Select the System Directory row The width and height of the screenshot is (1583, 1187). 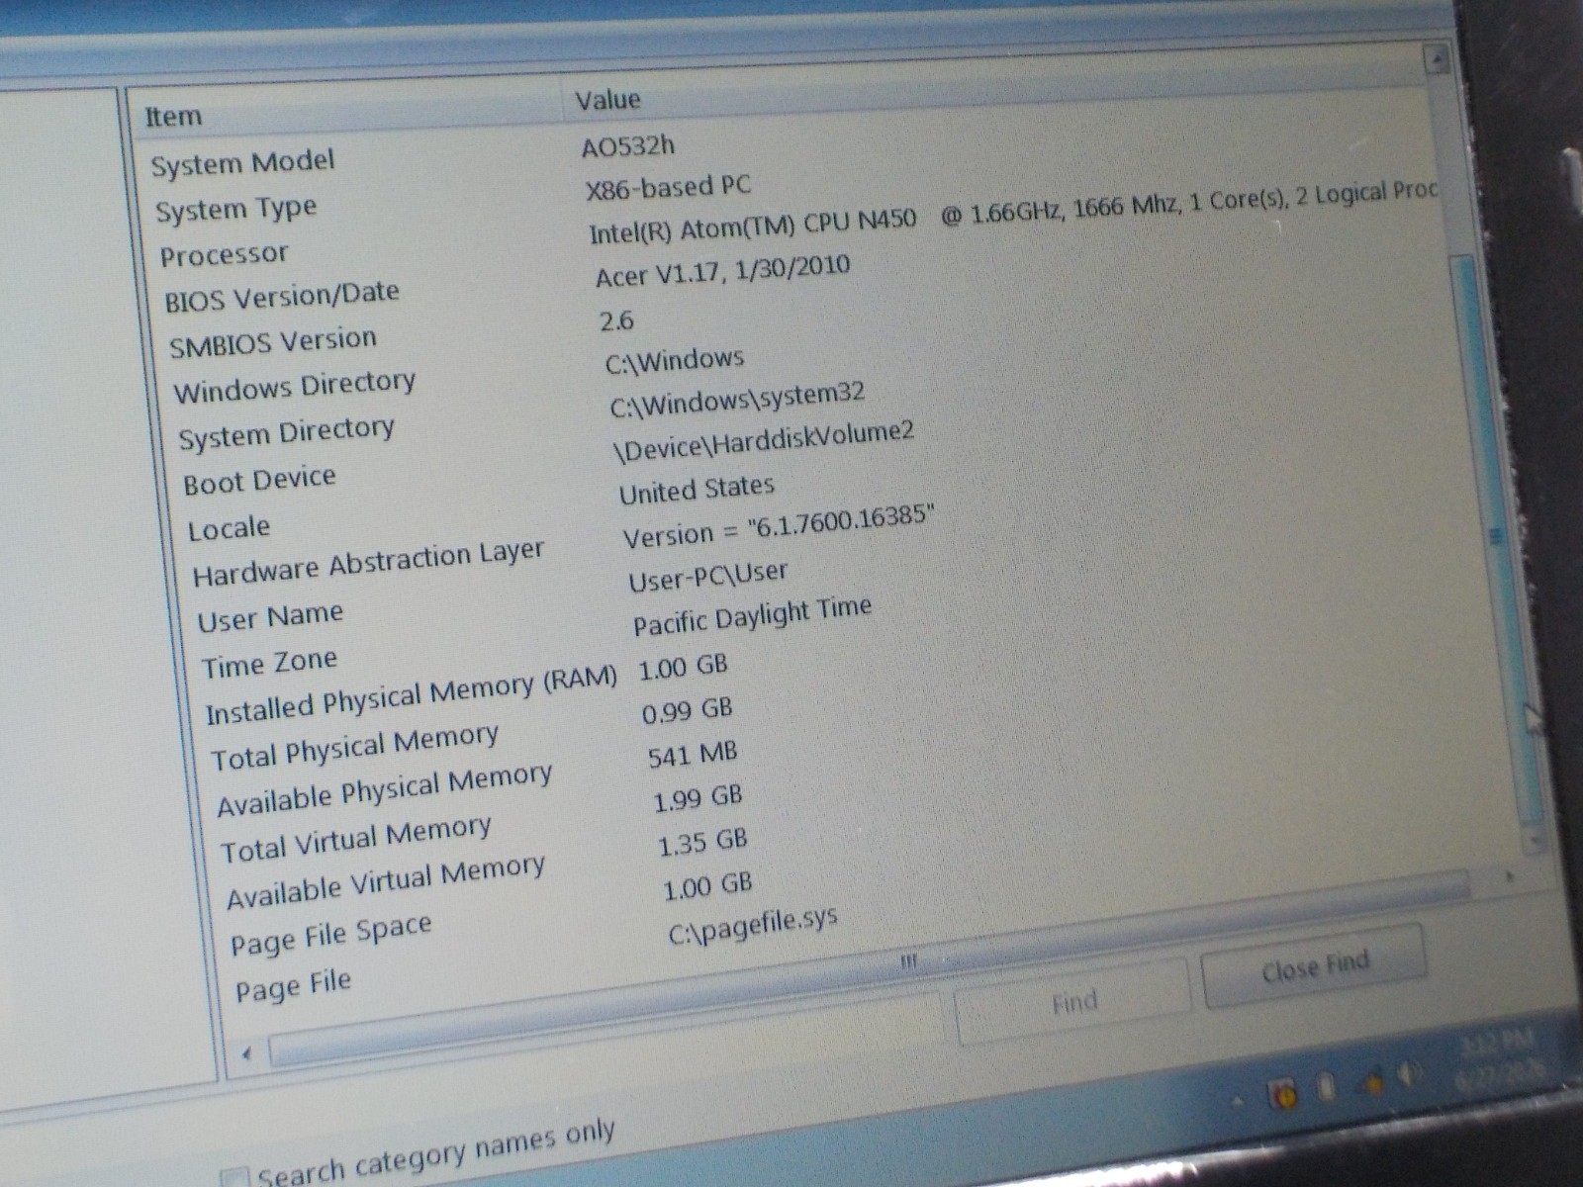[286, 433]
